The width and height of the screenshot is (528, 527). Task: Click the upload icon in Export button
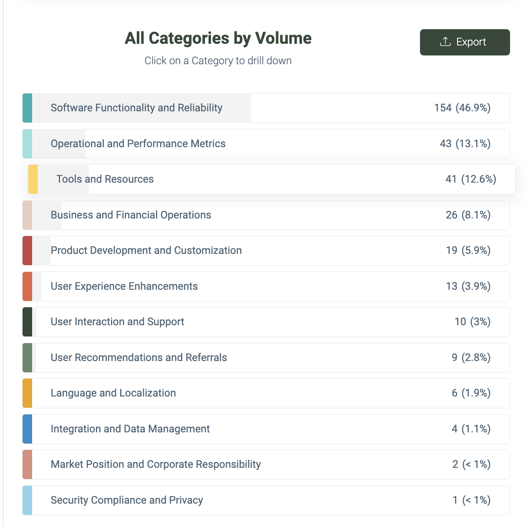click(x=445, y=42)
